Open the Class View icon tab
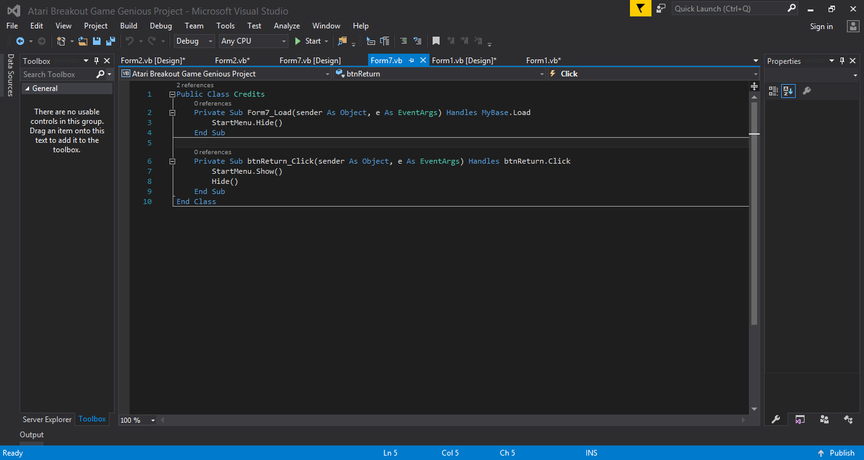The image size is (864, 460). (x=848, y=420)
